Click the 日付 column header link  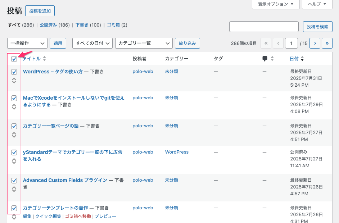click(294, 59)
